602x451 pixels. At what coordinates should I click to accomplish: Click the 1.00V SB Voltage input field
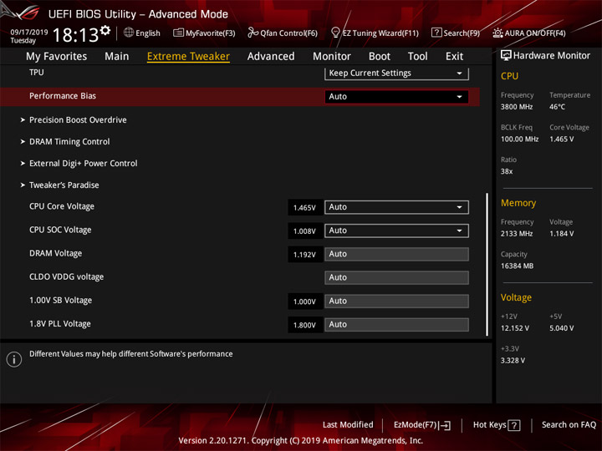click(x=396, y=301)
